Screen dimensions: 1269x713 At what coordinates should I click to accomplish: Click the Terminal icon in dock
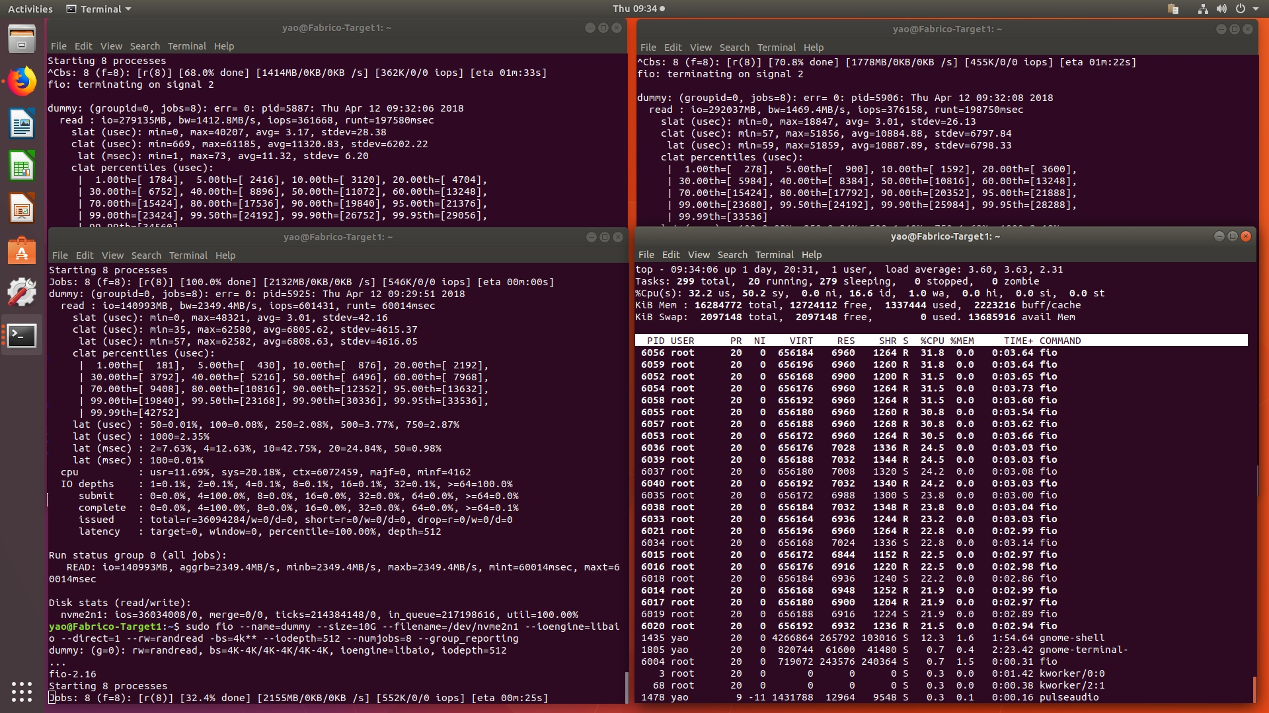pos(22,335)
